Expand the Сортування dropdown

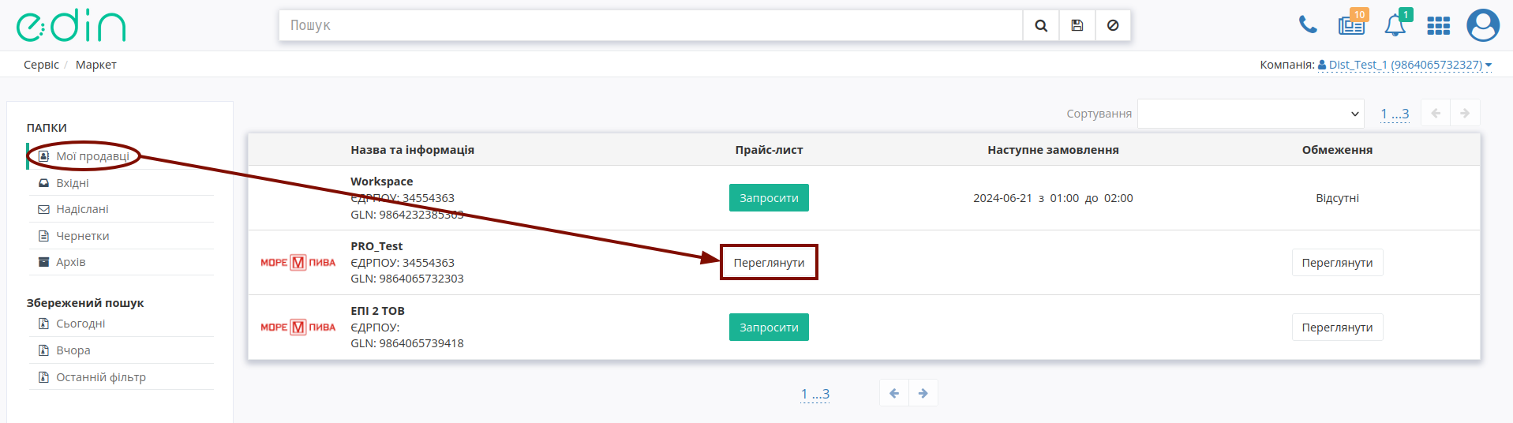pyautogui.click(x=1251, y=114)
